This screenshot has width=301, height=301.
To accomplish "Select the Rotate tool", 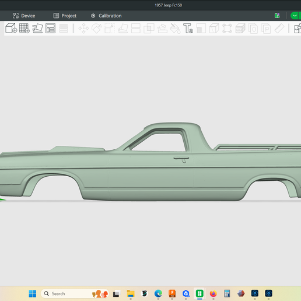I will tap(97, 29).
